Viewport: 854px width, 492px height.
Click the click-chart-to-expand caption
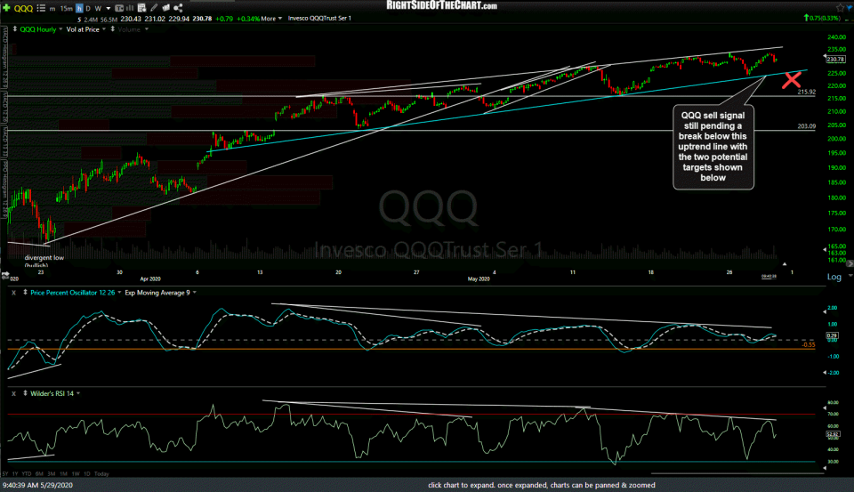pos(542,485)
